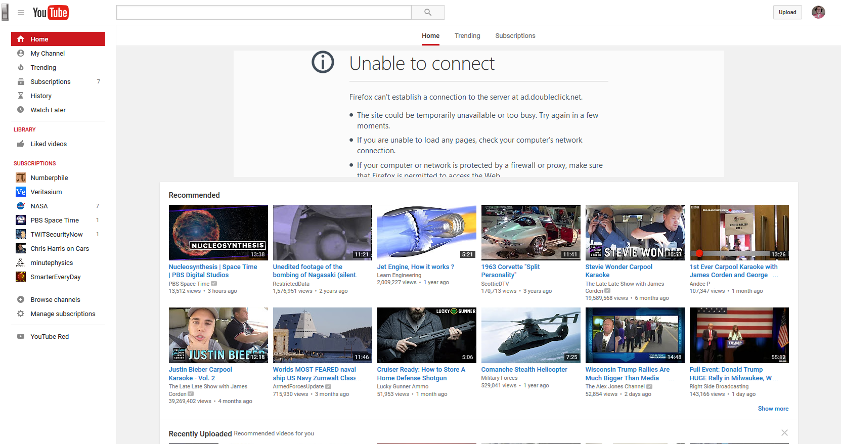Open the Comanche Stealth Helicopter thumbnail
The image size is (841, 444).
coord(530,335)
